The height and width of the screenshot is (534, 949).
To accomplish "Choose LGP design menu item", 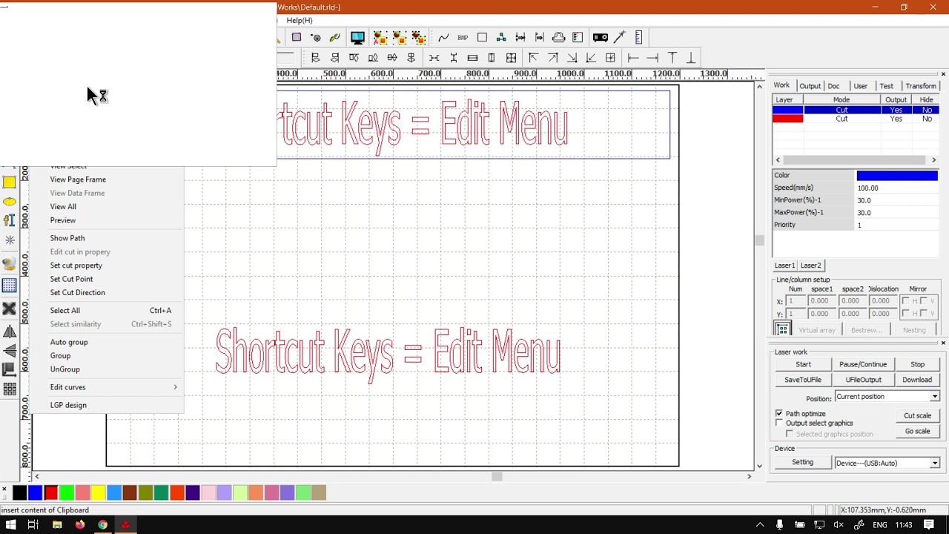I will pos(68,405).
